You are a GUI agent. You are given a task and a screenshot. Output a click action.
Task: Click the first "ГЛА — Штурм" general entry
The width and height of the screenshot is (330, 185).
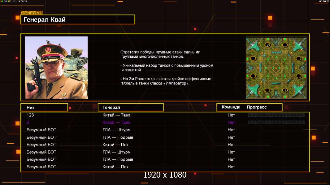point(116,130)
